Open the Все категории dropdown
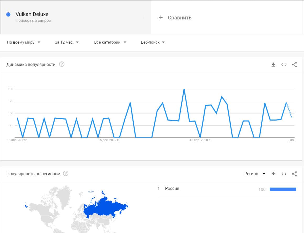Image resolution: width=304 pixels, height=233 pixels. [110, 42]
